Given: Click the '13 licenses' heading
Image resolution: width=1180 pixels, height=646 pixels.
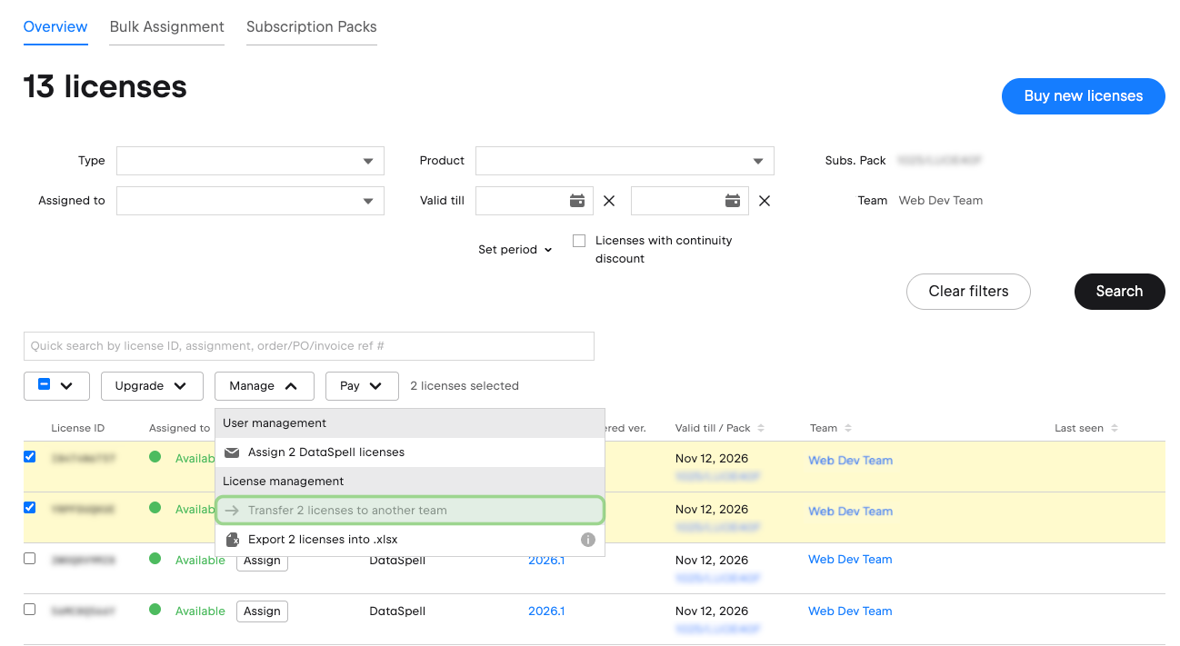Looking at the screenshot, I should [105, 86].
